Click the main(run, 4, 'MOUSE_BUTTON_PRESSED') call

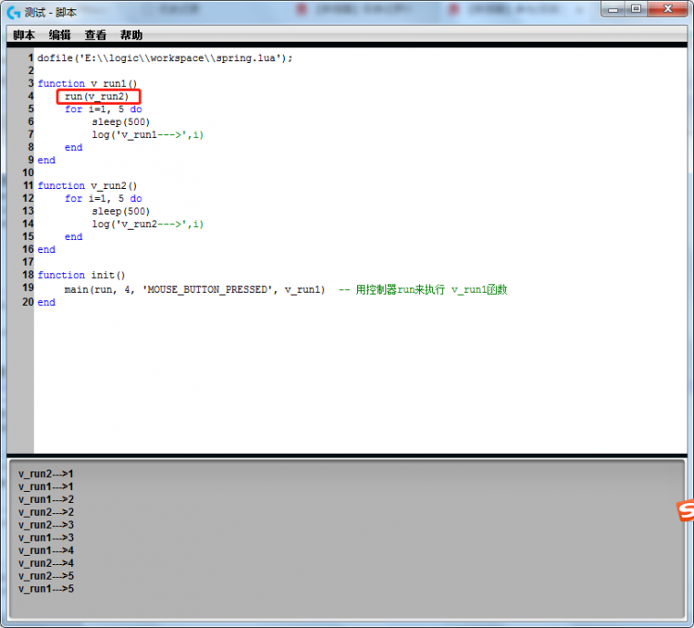pyautogui.click(x=194, y=290)
